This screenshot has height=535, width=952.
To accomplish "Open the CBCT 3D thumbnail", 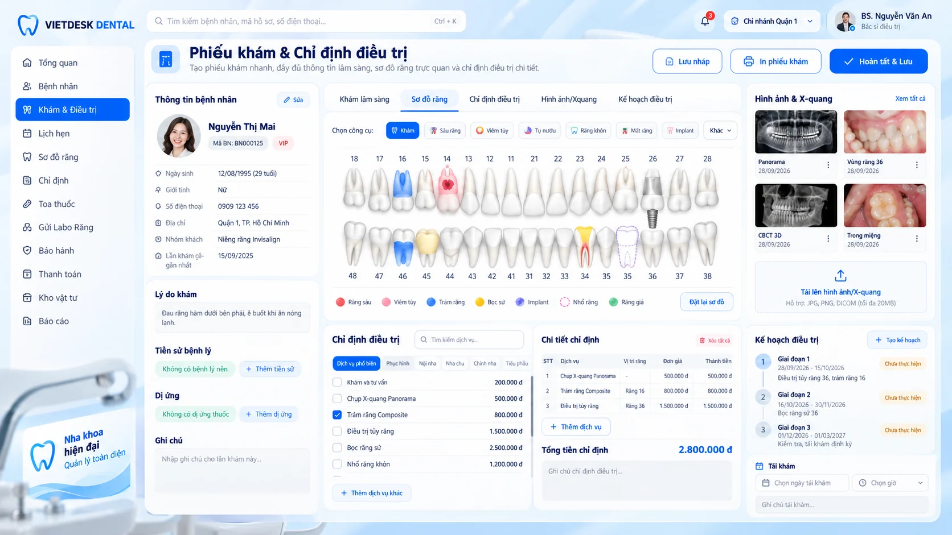I will tap(796, 205).
